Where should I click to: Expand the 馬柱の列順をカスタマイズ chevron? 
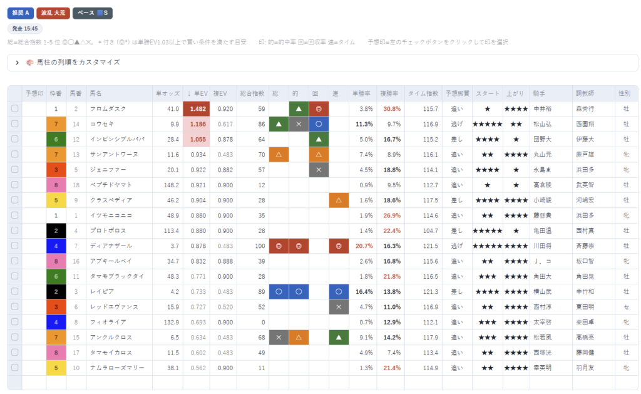[17, 63]
